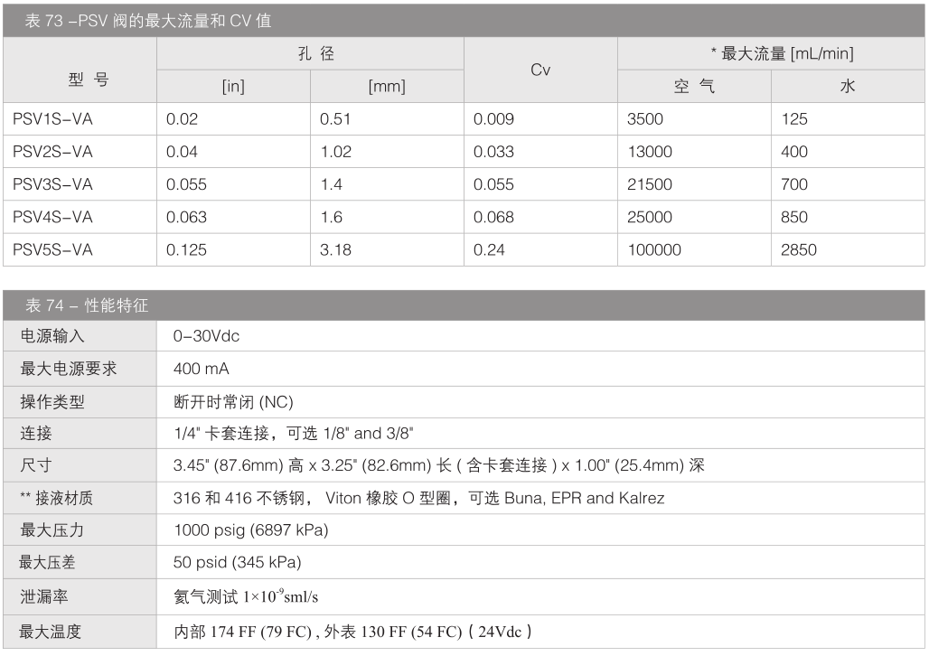Screen dimensions: 929x656
Task: Select the '空 气' sub-header
Action: (x=694, y=87)
